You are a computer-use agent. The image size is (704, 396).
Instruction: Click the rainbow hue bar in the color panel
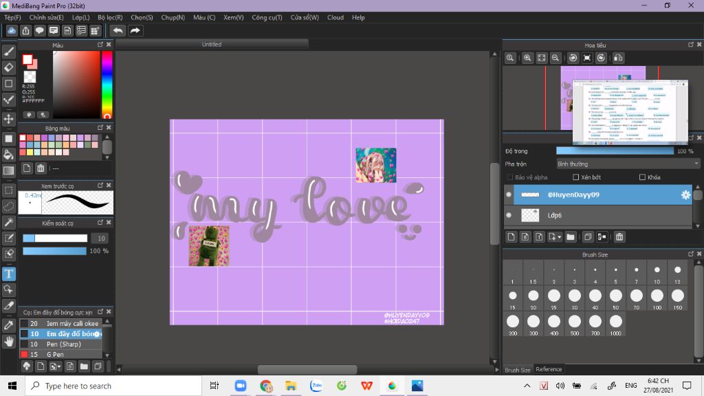pos(107,85)
